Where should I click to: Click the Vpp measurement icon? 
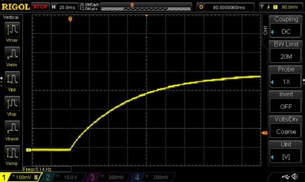click(x=12, y=80)
